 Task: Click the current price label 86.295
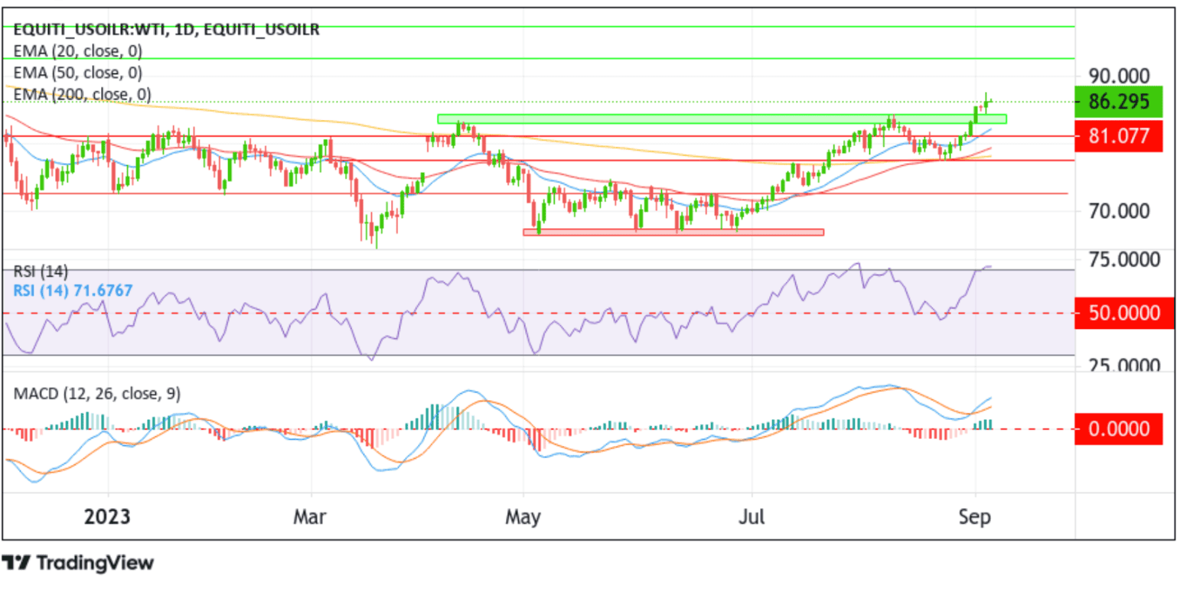click(1118, 101)
